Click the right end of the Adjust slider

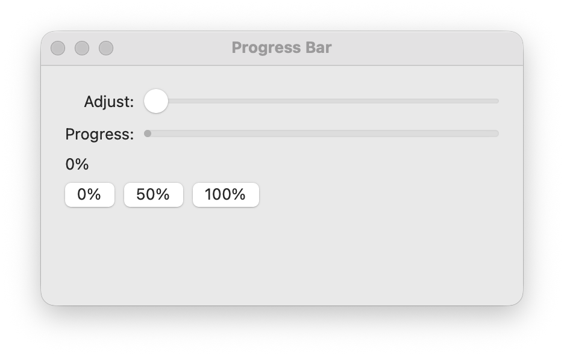point(494,101)
